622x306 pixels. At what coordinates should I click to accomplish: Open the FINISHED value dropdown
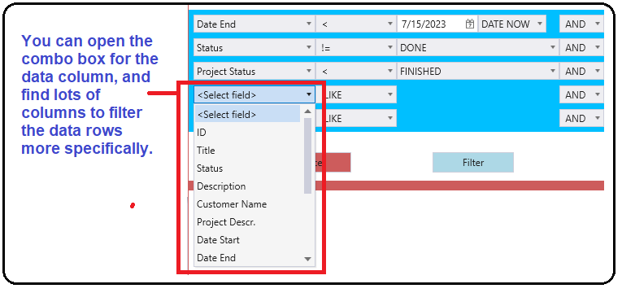477,72
